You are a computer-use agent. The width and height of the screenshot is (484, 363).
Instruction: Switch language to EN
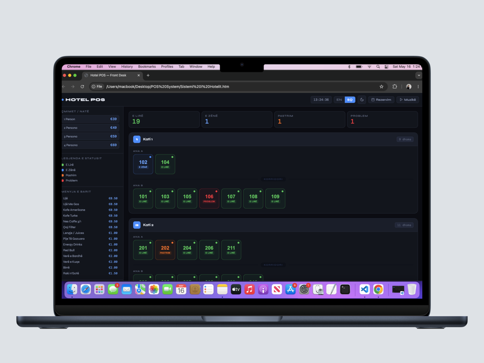click(339, 100)
